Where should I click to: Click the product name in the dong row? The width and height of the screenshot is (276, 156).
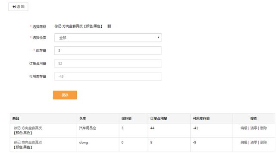click(x=28, y=144)
